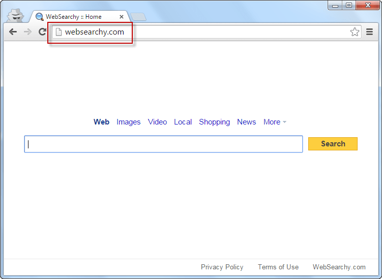The height and width of the screenshot is (279, 382).
Task: Click the yellow Search button
Action: coord(333,144)
